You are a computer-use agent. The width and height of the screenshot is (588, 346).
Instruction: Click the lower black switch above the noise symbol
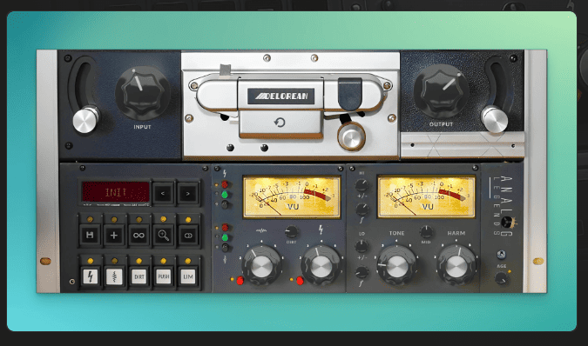225,247
